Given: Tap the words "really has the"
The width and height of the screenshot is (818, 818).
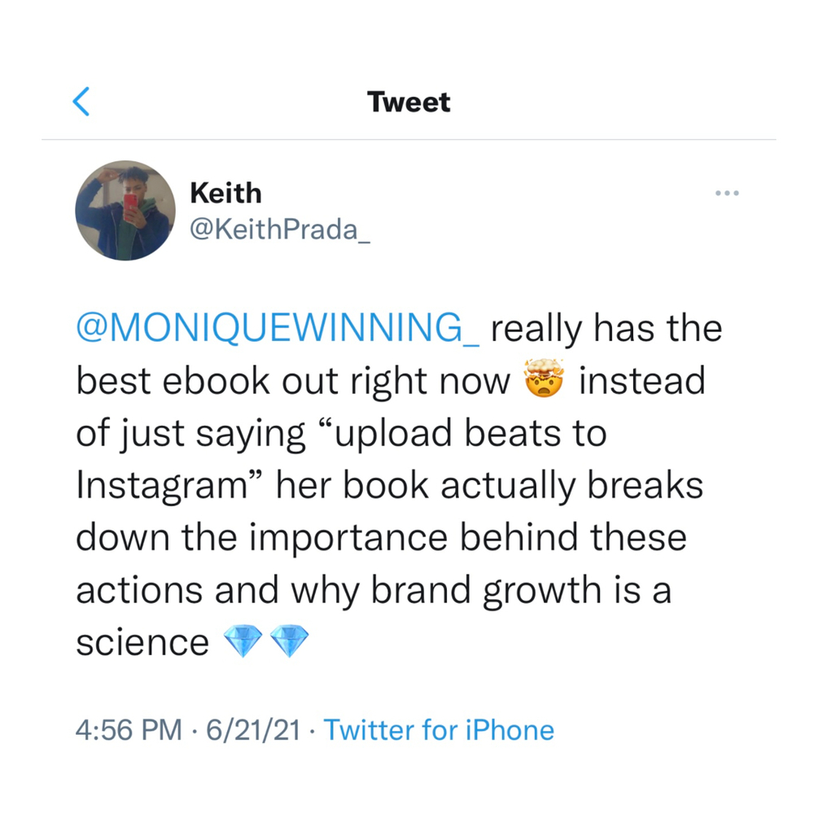Looking at the screenshot, I should (x=606, y=330).
